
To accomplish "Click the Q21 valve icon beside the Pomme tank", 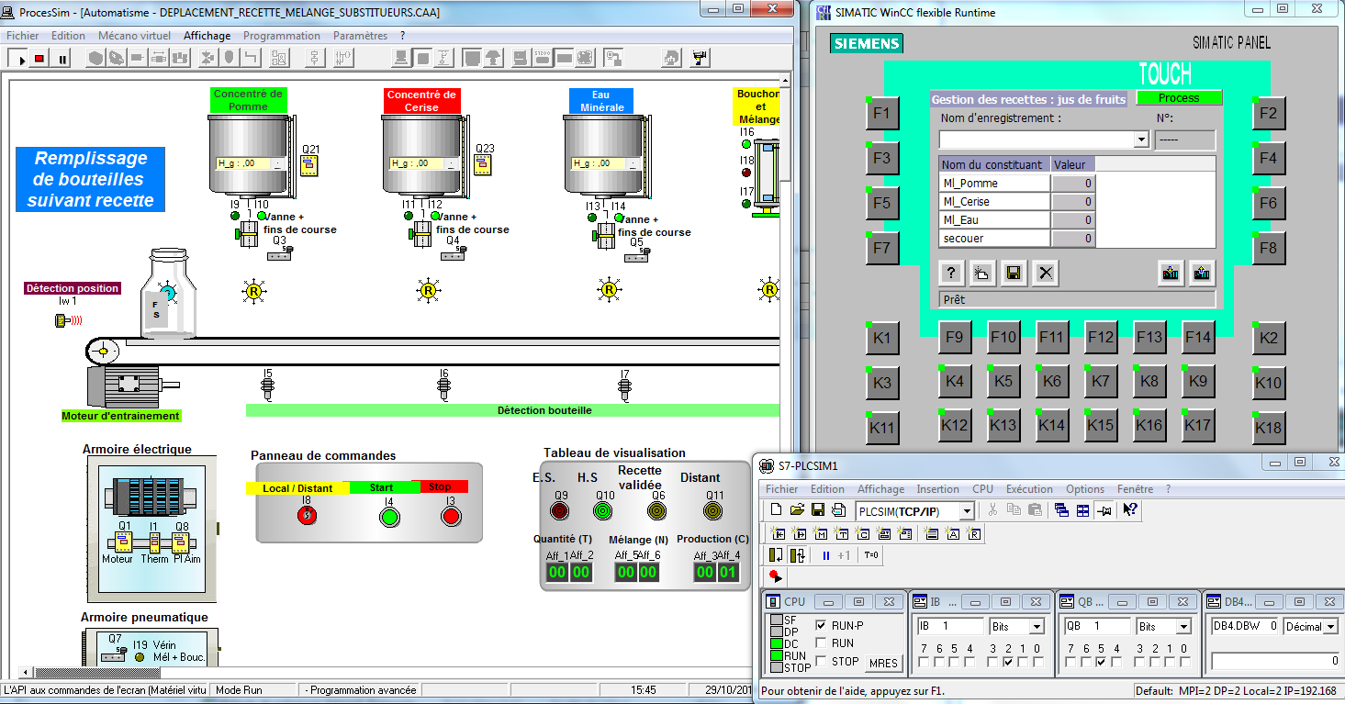I will pos(309,165).
